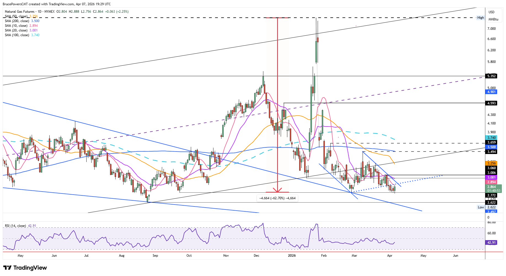Click the 5.800 price axis tick
Image resolution: width=506 pixels, height=276 pixels.
pos(491,62)
